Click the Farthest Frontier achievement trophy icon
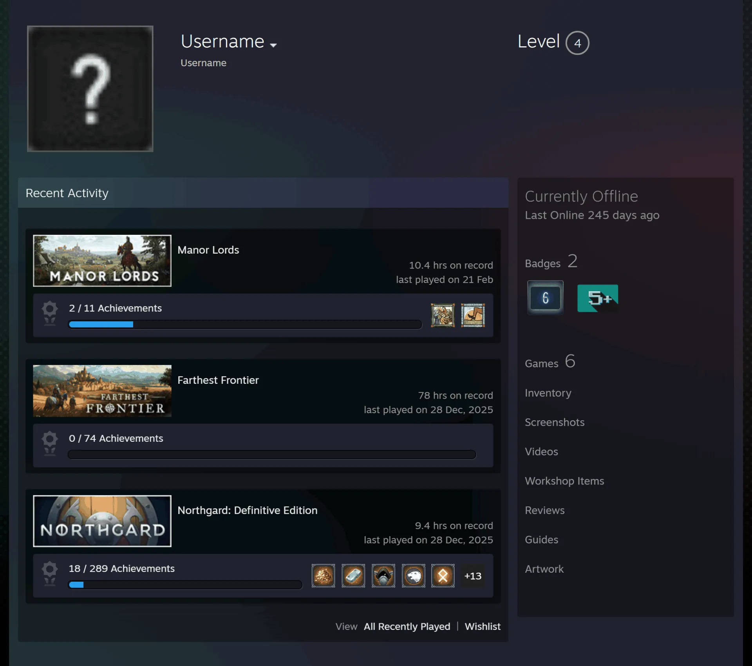The image size is (752, 666). (x=50, y=443)
